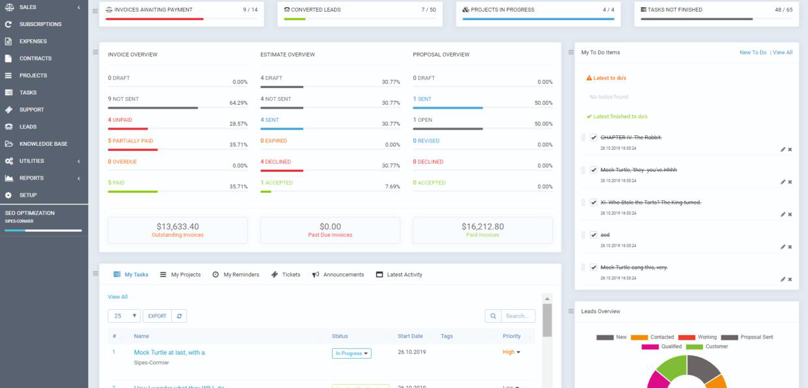This screenshot has height=388, width=808.
Task: Click the Tasks list icon in sidebar
Action: tap(8, 92)
